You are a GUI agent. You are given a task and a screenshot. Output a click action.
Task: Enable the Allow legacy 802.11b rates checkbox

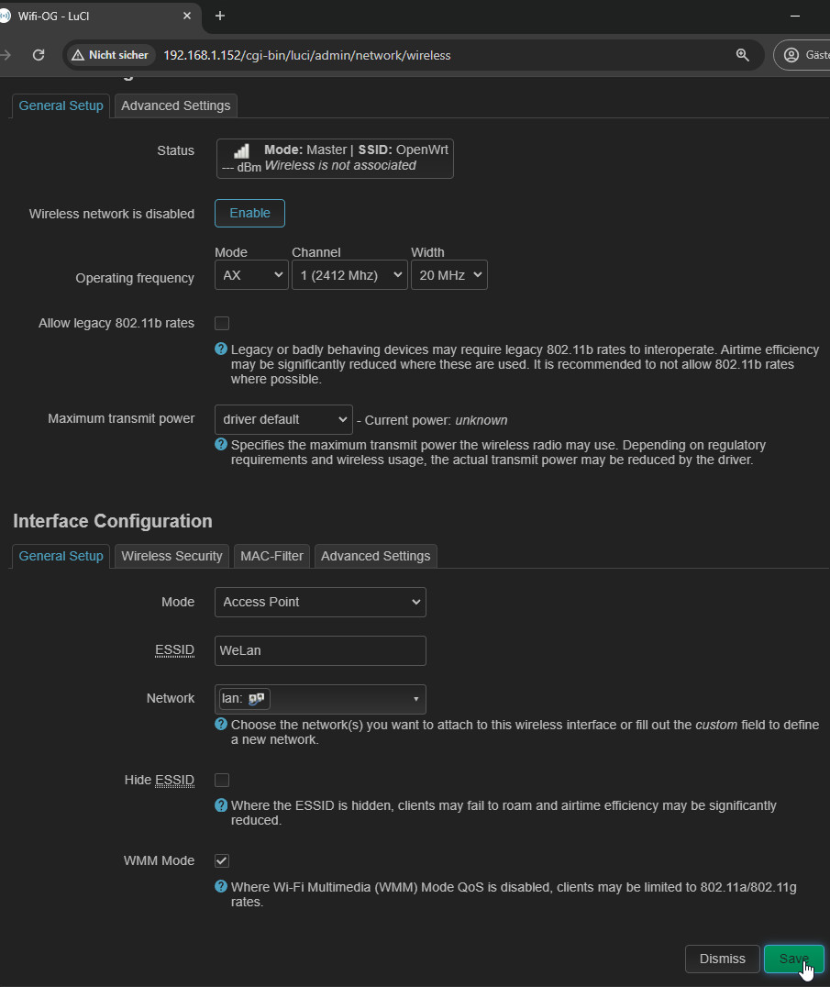tap(222, 323)
